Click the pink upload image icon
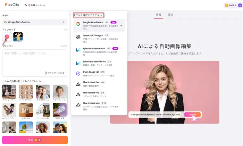Image resolution: width=243 pixels, height=146 pixels. coord(7,37)
